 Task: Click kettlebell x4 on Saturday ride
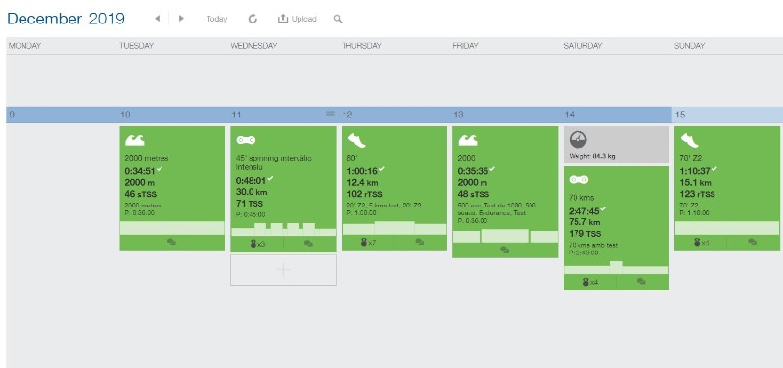(590, 282)
